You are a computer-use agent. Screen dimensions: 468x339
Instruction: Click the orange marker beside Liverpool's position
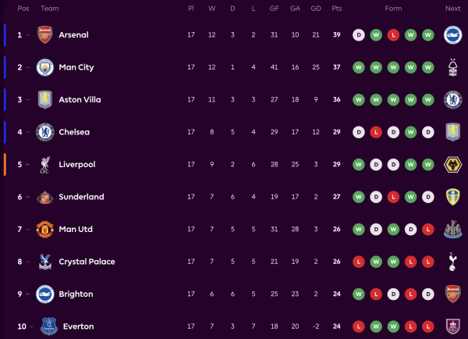tap(5, 165)
